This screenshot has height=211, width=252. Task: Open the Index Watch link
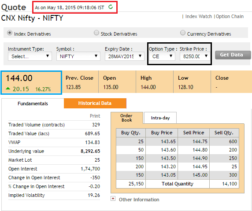(199, 16)
